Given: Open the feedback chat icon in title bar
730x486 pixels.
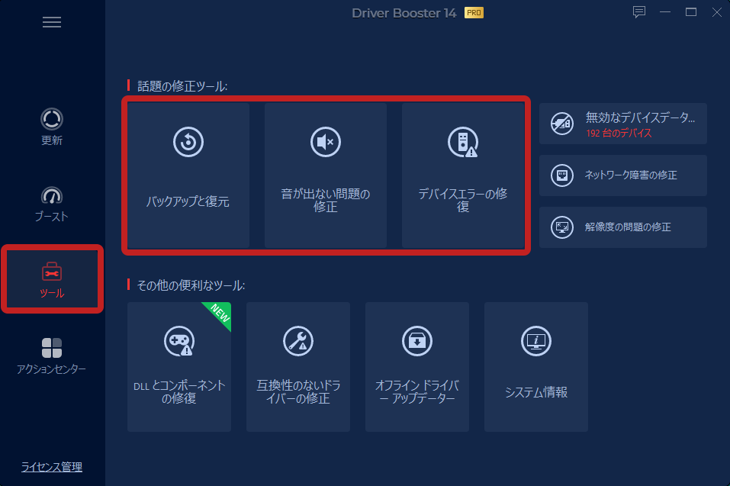Looking at the screenshot, I should (639, 12).
